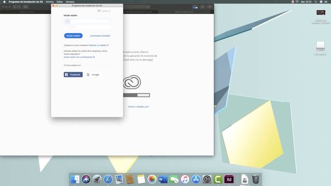The width and height of the screenshot is (331, 186).
Task: Click the menu bar clock Mar 22:31
Action: pyautogui.click(x=306, y=2)
